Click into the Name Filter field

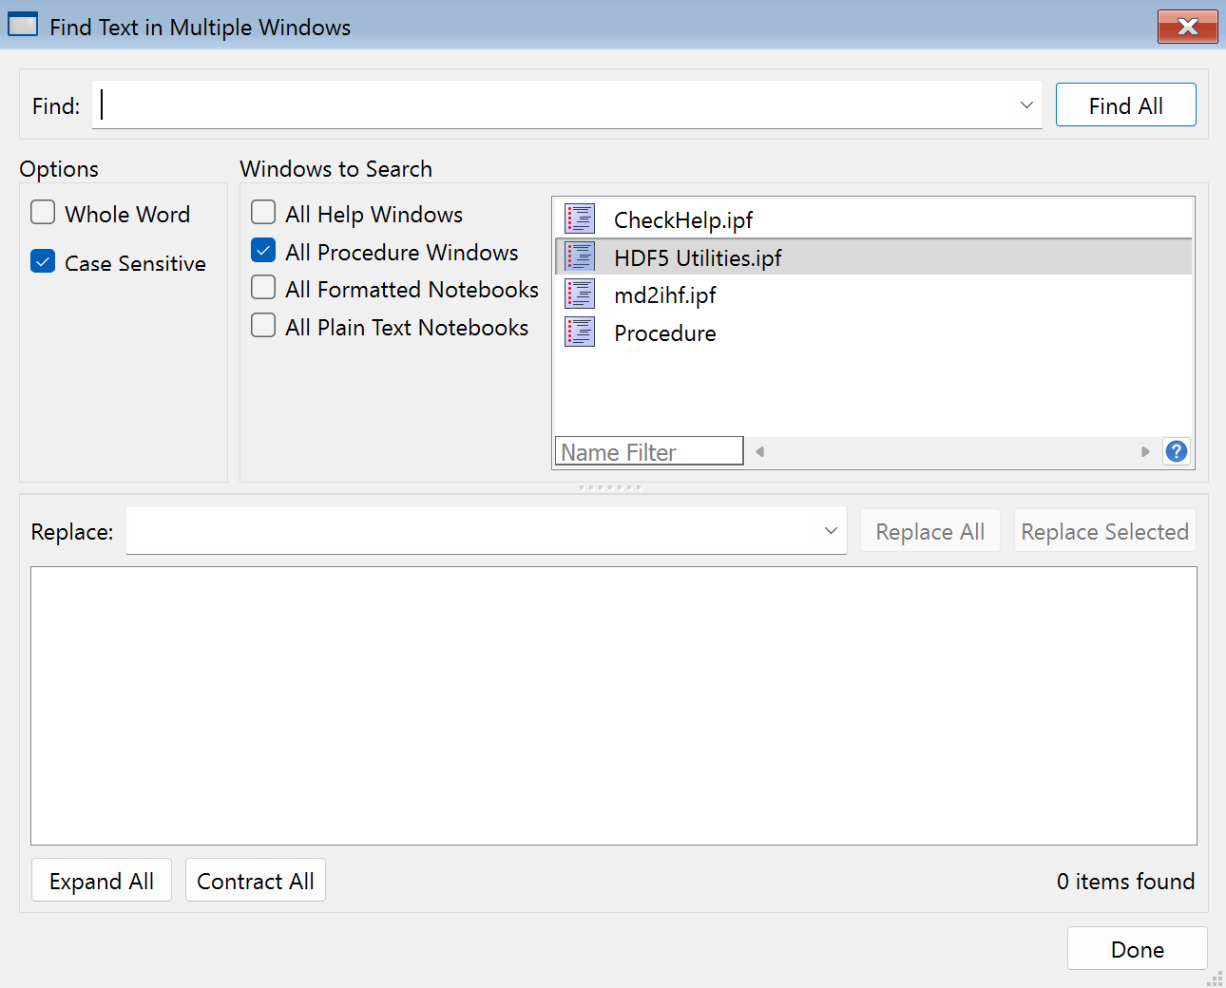[x=648, y=452]
